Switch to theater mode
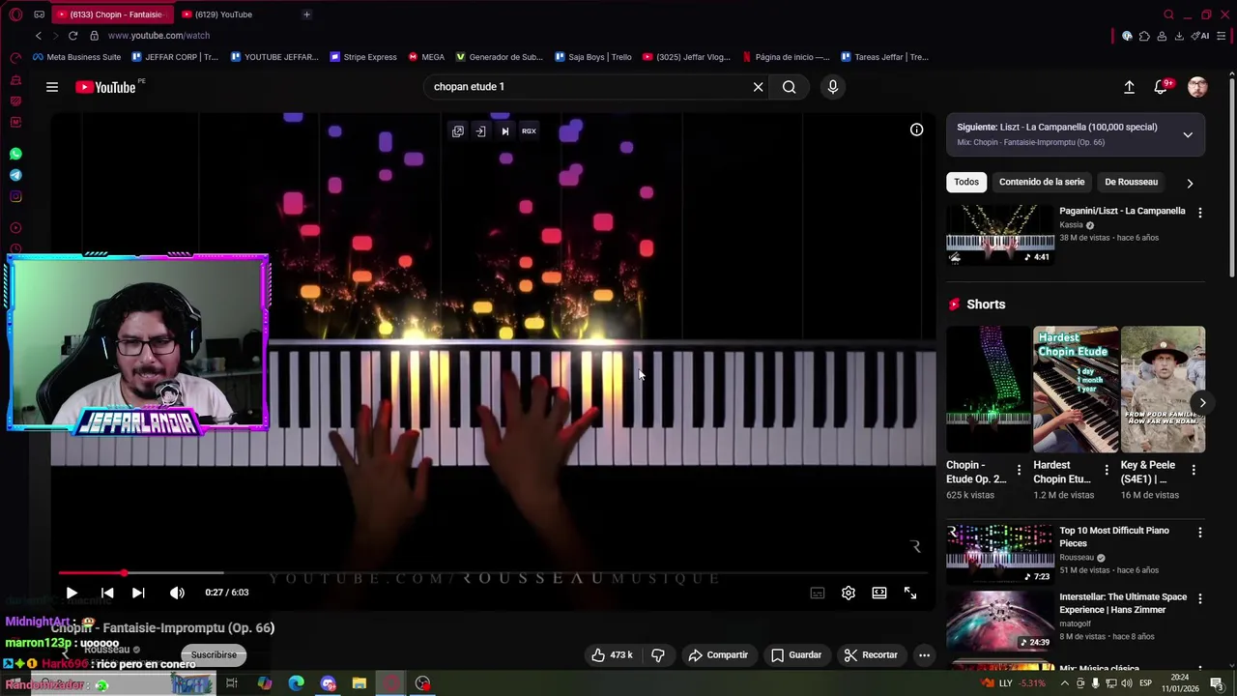Image resolution: width=1237 pixels, height=696 pixels. pos(879,593)
